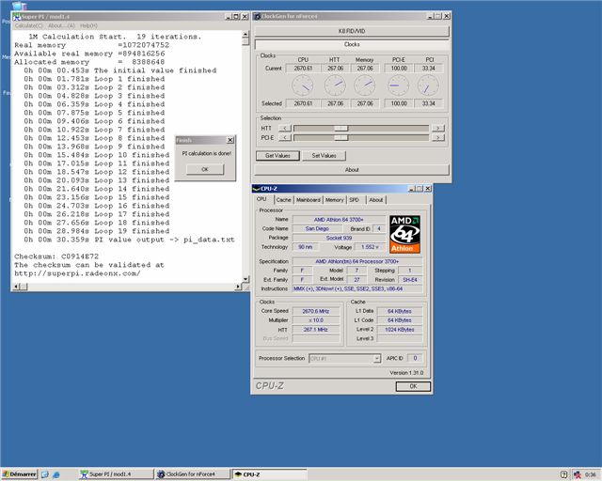Screen dimensions: 602x481
Task: Click the Set Values button
Action: 324,155
